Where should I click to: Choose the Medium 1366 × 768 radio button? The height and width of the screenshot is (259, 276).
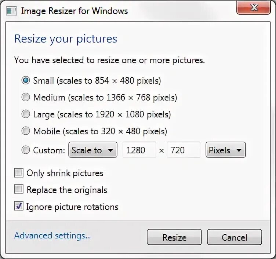(26, 97)
